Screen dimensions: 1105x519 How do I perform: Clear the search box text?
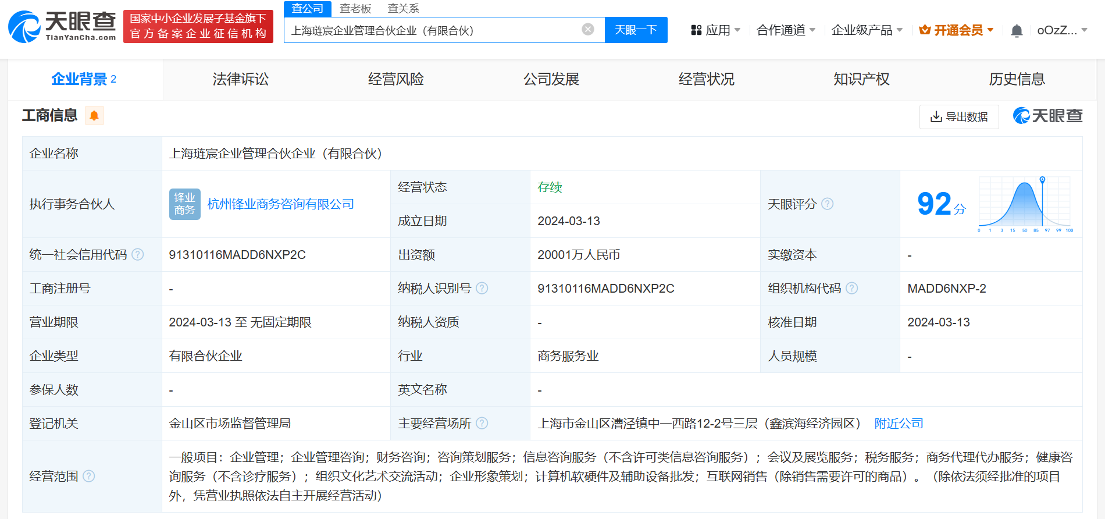tap(588, 30)
